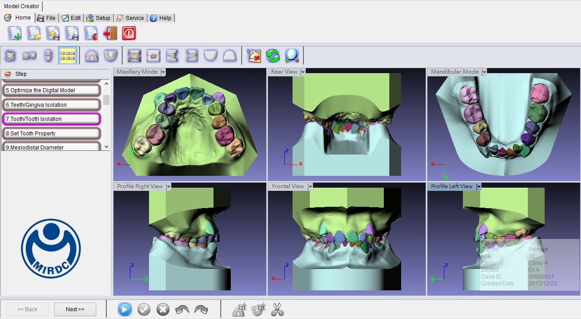Click the new document icon with green plus
Screen dimensions: 581x319
[15, 33]
